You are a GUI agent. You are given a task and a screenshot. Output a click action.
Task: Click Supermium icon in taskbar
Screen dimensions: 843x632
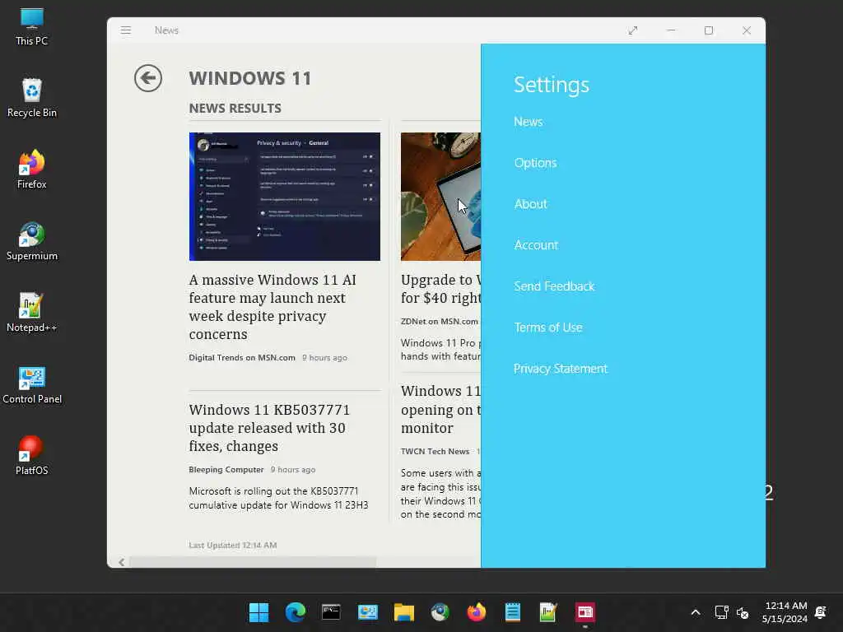click(440, 612)
